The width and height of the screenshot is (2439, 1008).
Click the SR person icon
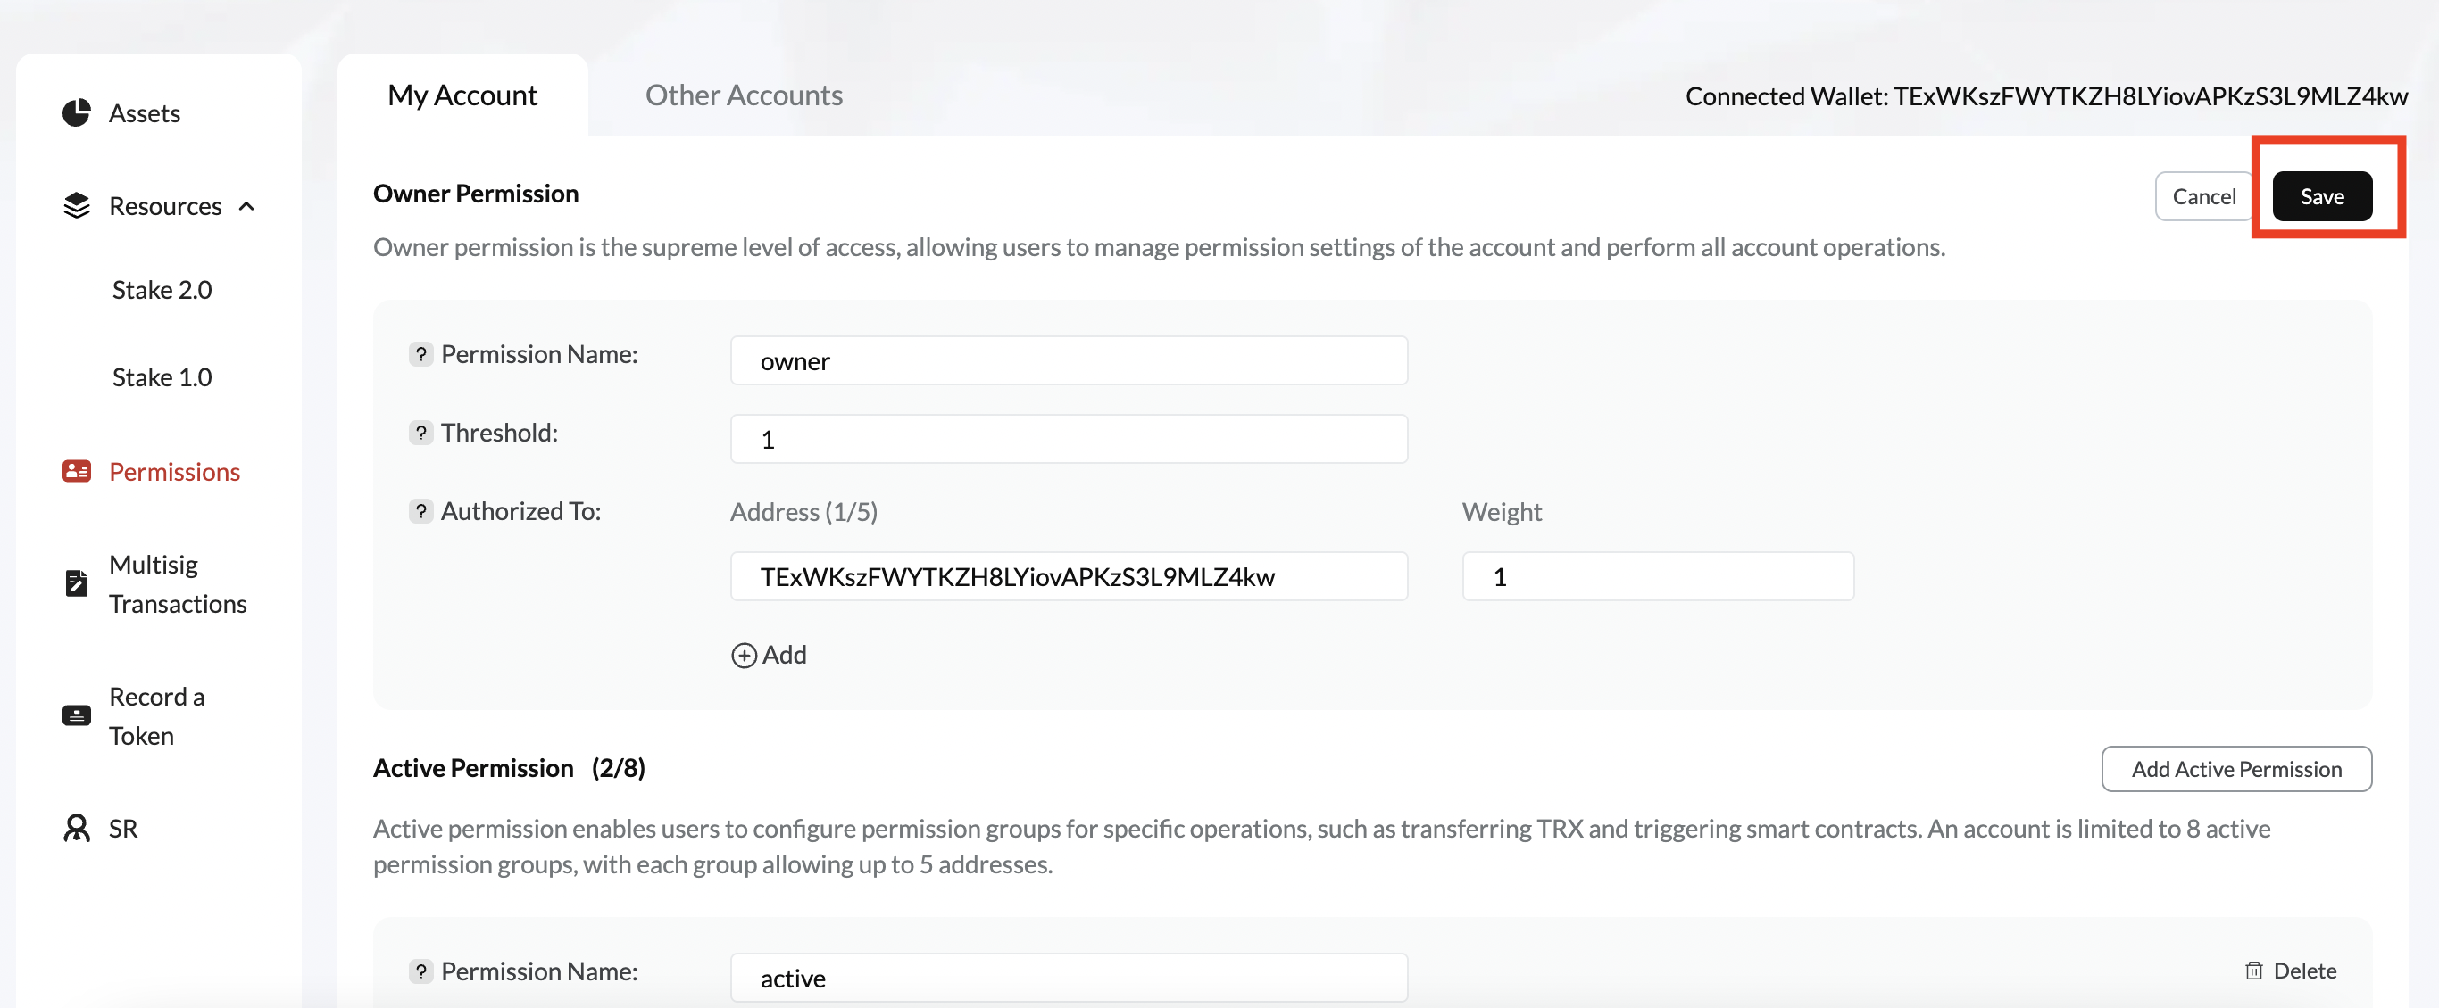(x=76, y=828)
